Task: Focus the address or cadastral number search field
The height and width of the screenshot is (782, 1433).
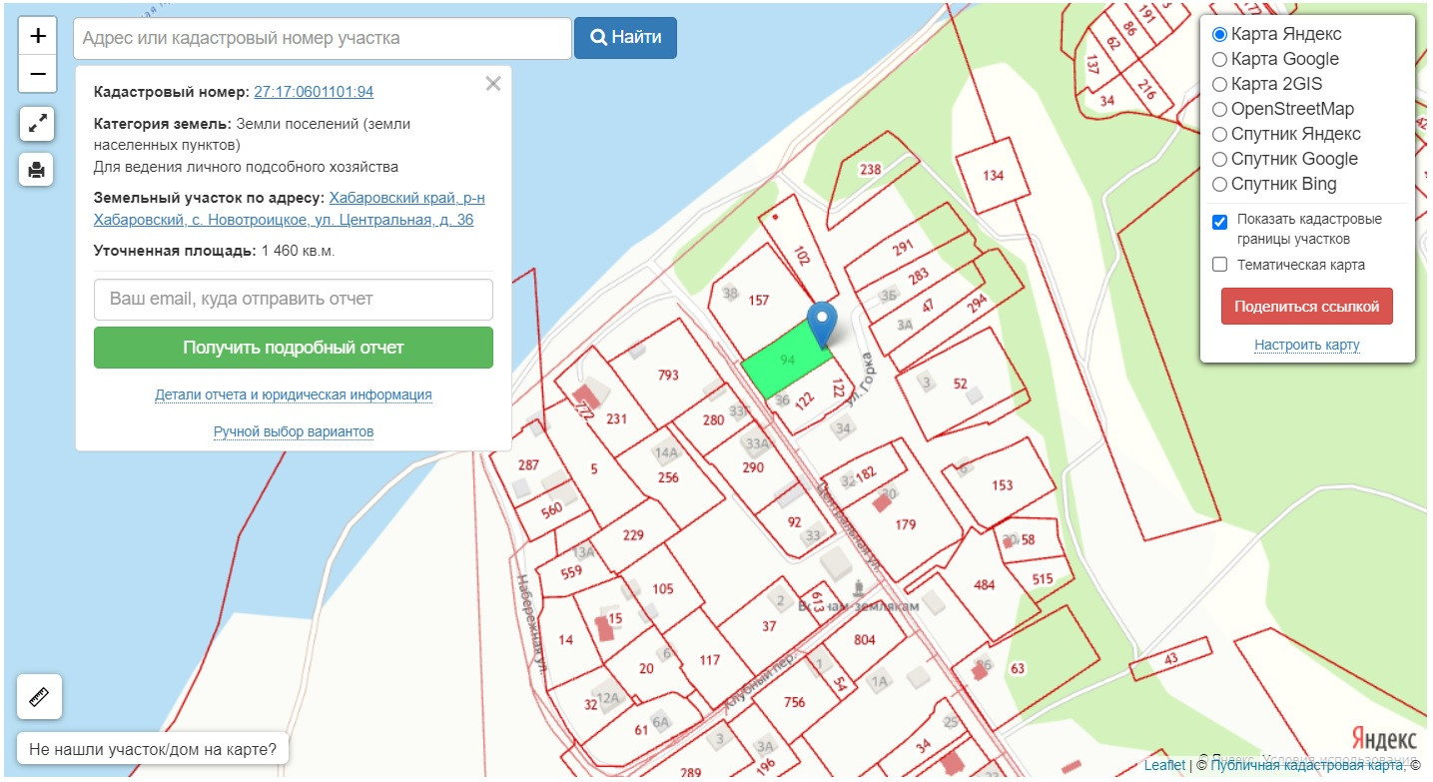Action: point(322,38)
